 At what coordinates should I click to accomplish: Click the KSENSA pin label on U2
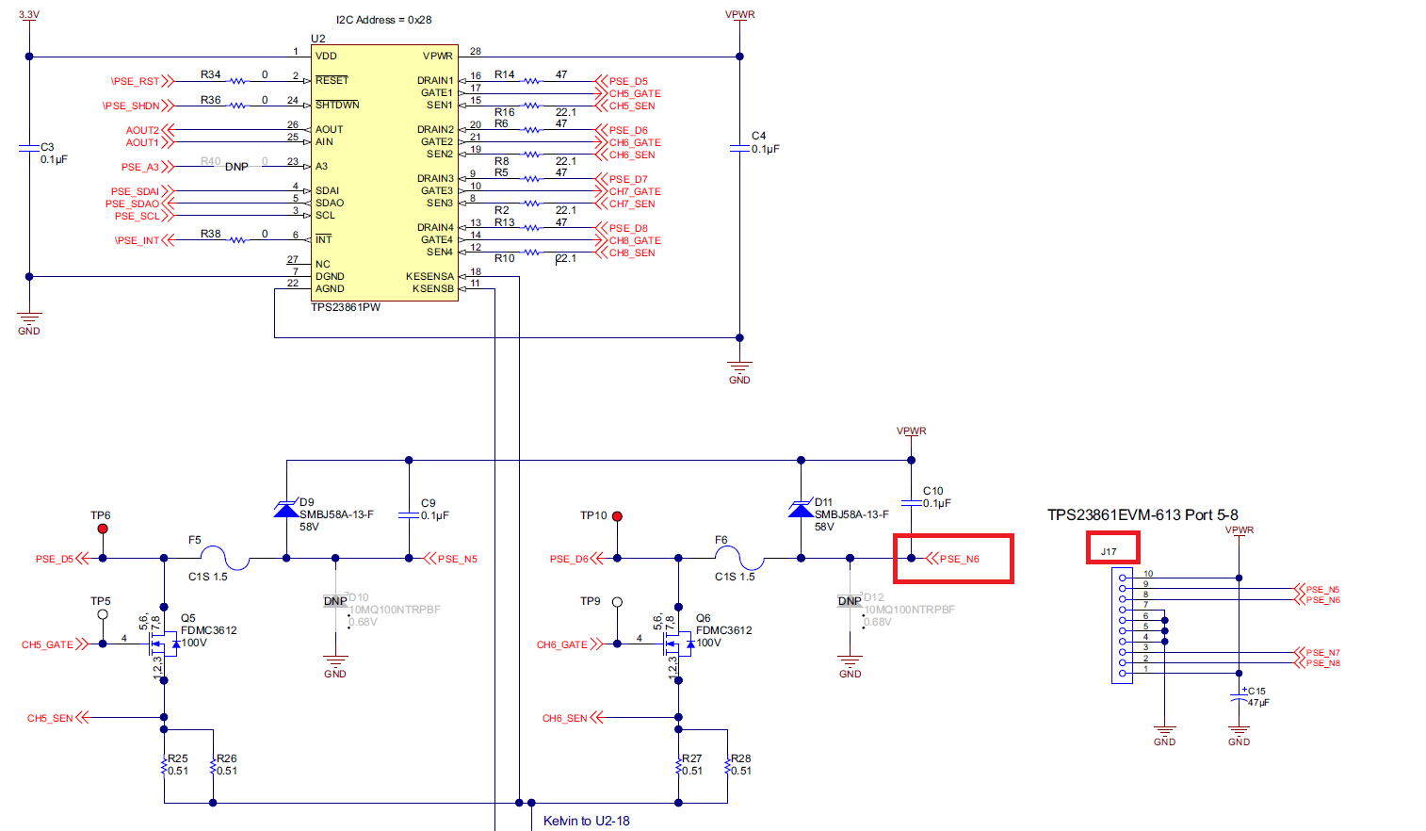click(429, 277)
